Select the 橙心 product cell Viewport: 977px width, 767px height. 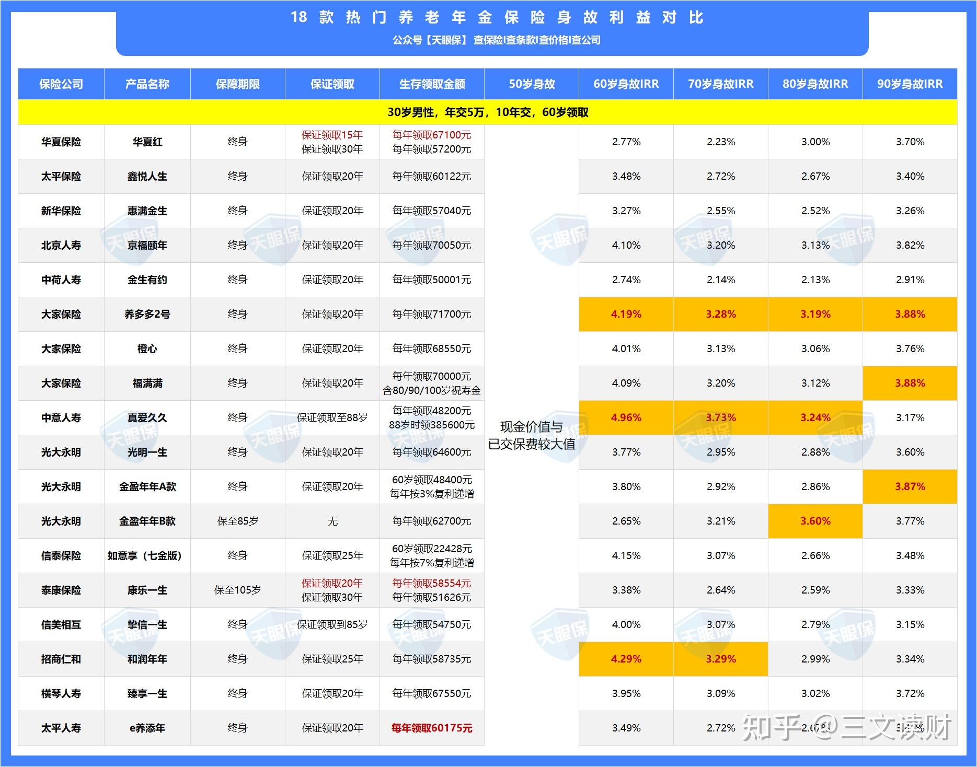click(x=147, y=349)
